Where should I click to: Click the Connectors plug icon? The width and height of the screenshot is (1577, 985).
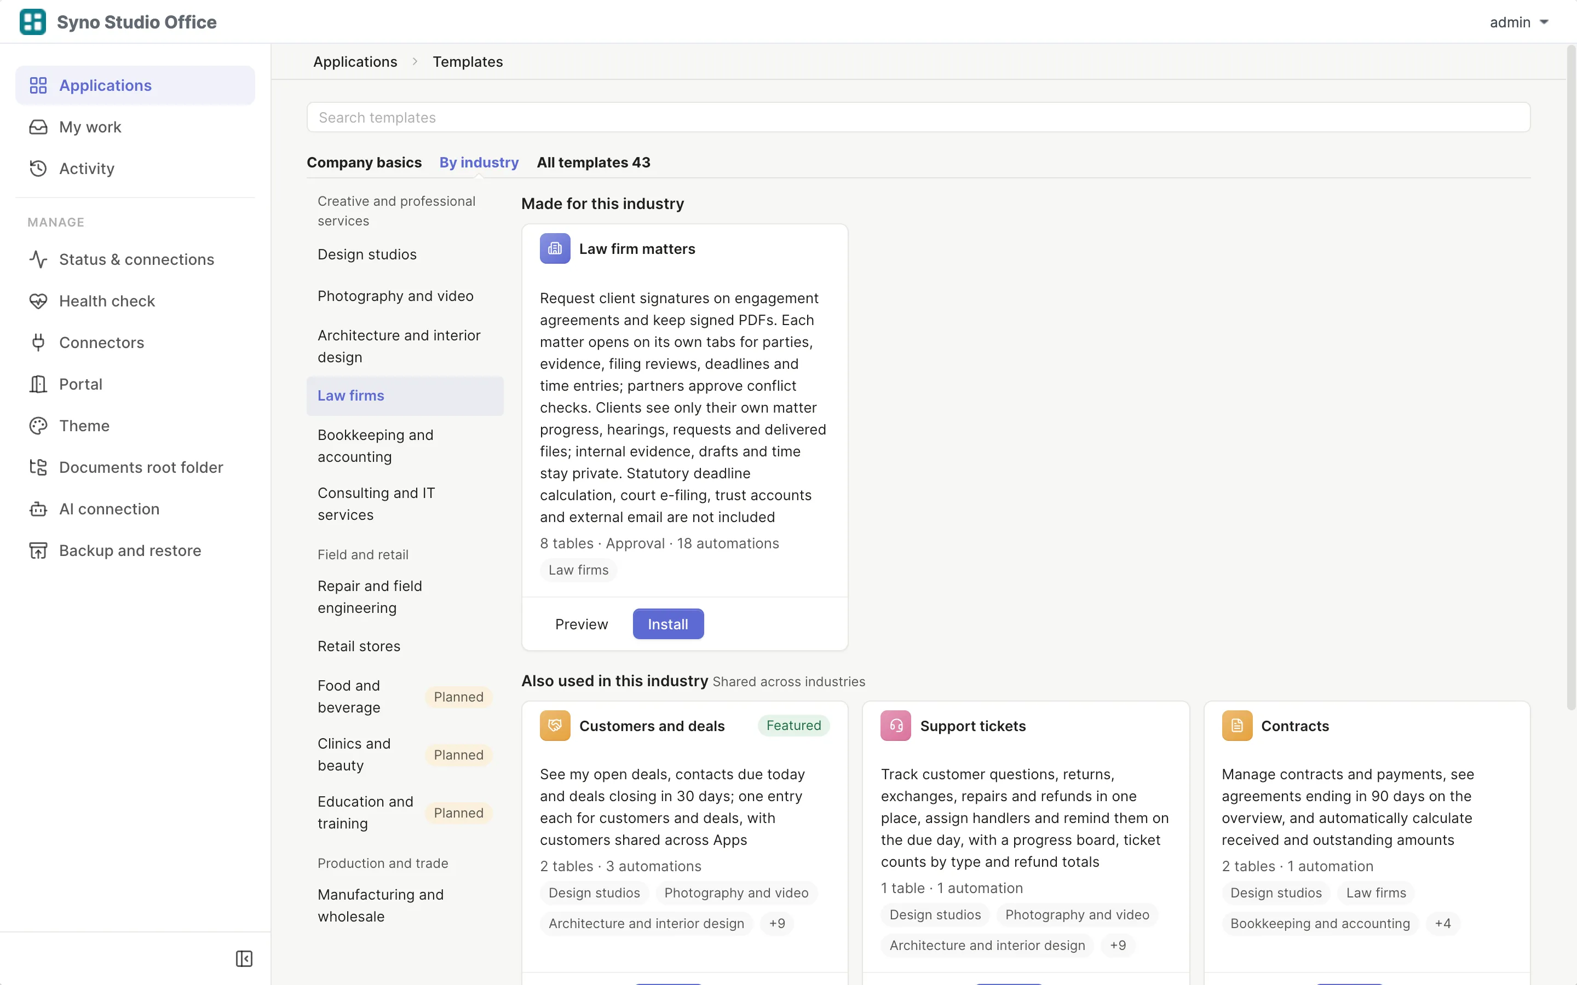pos(38,343)
